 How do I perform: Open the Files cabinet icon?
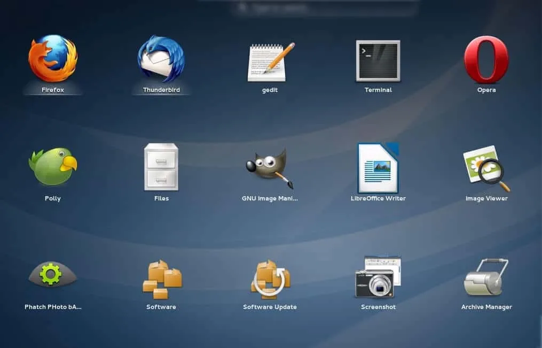pos(161,167)
